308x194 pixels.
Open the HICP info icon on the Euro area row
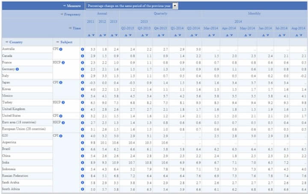[63, 123]
